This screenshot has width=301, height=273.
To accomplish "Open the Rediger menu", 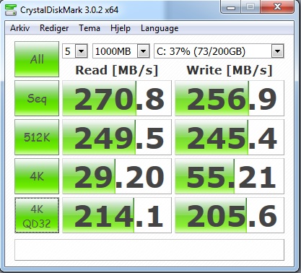I will click(54, 28).
